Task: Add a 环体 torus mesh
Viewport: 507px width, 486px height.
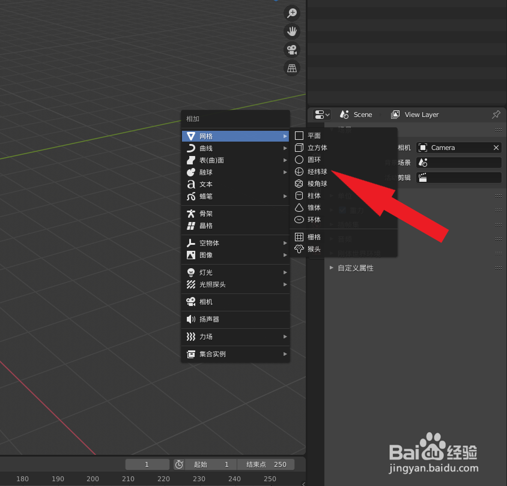Action: 344,220
